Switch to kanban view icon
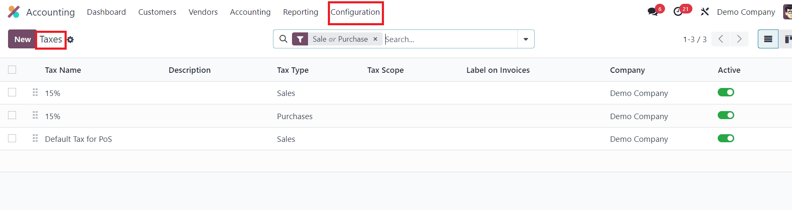Image resolution: width=792 pixels, height=210 pixels. point(787,39)
